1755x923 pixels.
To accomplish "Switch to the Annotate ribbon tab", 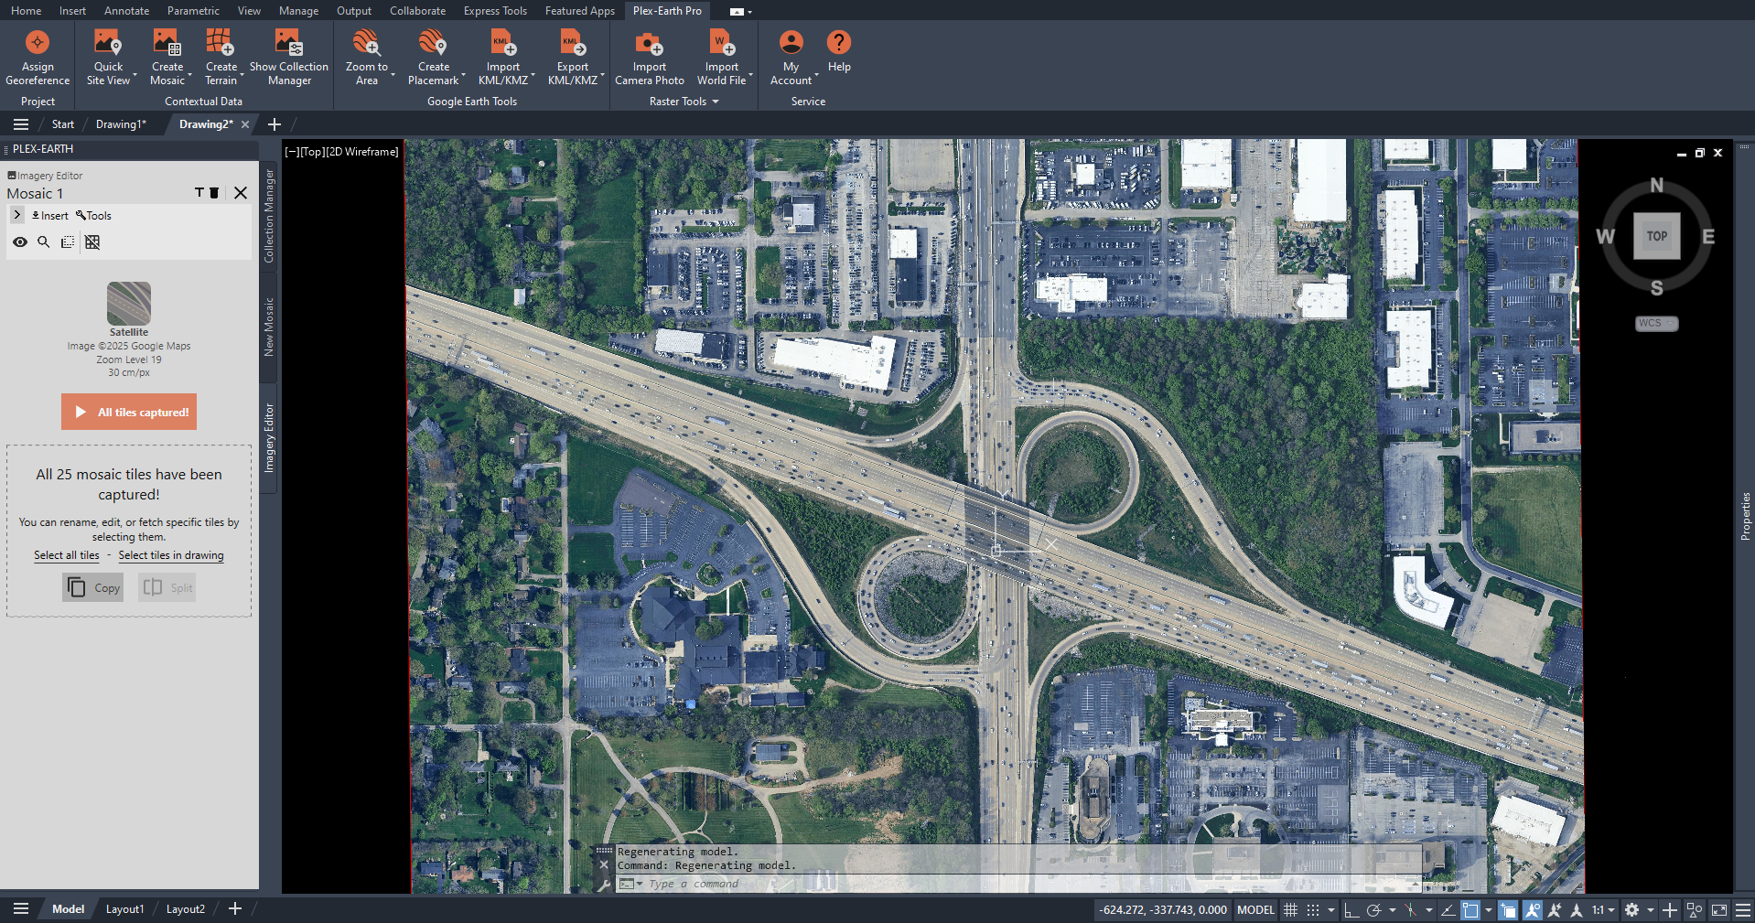I will pyautogui.click(x=126, y=11).
